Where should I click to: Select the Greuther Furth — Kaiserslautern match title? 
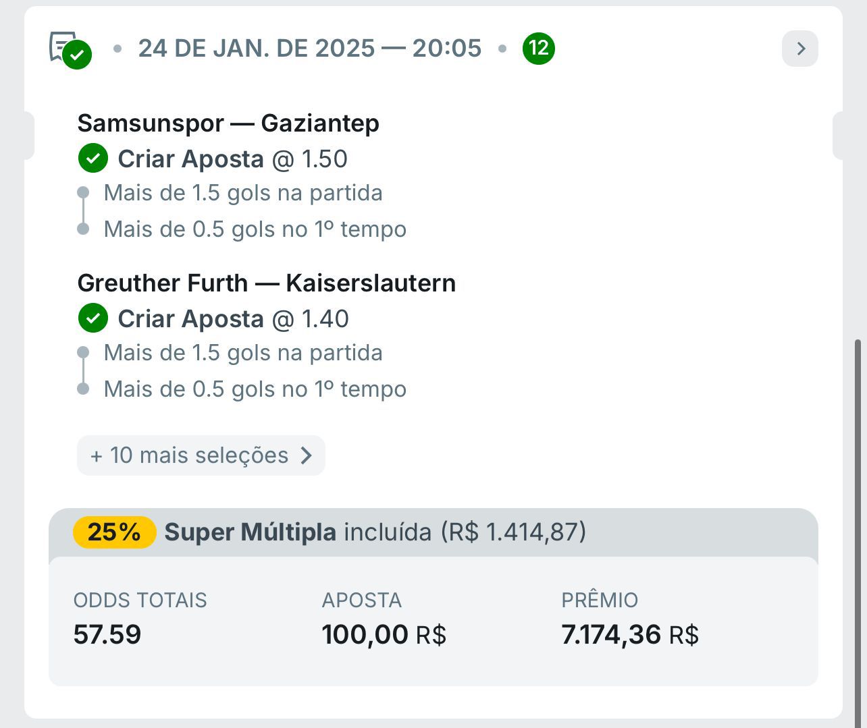pos(267,283)
